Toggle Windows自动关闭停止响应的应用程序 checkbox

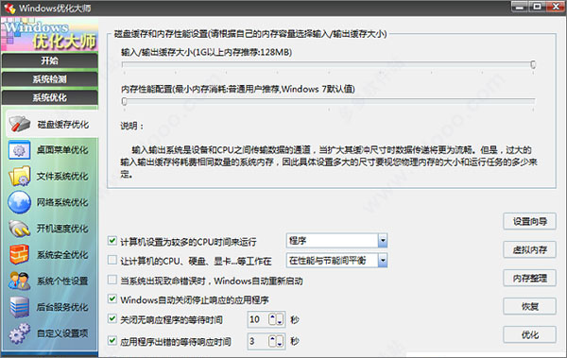[112, 299]
